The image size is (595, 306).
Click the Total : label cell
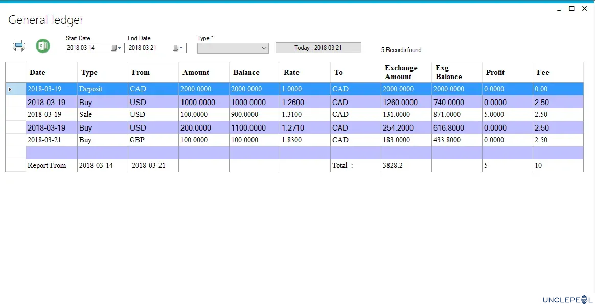click(x=356, y=166)
